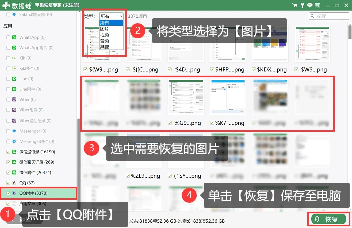Open the 类型 type combo box
Image resolution: width=352 pixels, height=228 pixels.
click(x=111, y=16)
